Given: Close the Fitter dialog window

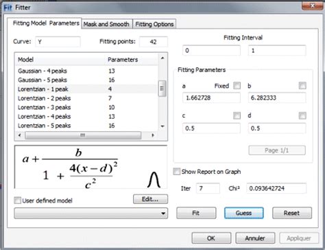Looking at the screenshot, I should pyautogui.click(x=313, y=5).
